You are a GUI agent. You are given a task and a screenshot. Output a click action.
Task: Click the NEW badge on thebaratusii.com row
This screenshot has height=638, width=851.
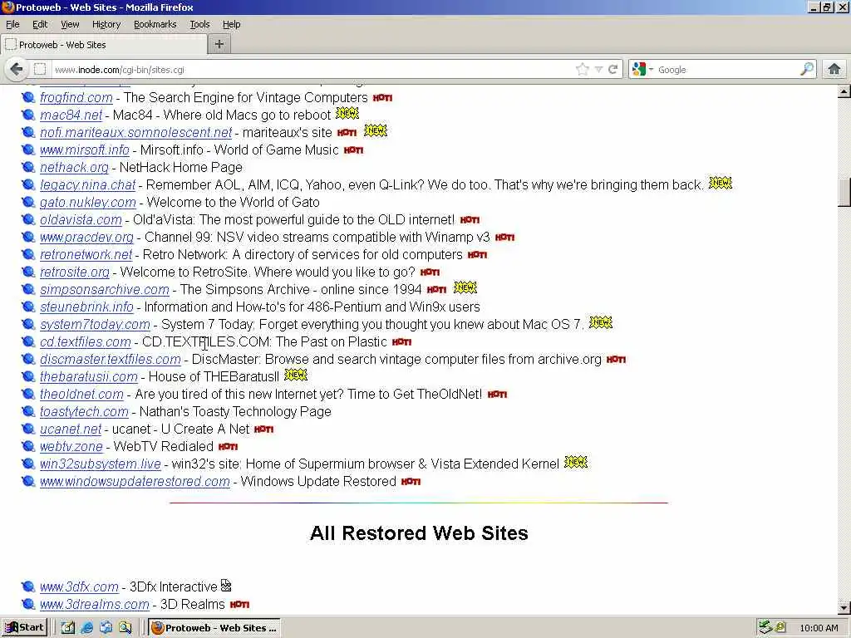pos(296,375)
